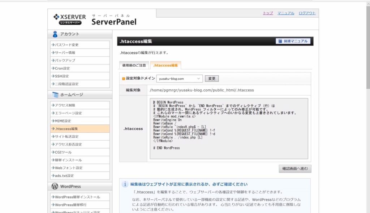
Task: Click the ServerPanel title text
Action: (x=114, y=22)
